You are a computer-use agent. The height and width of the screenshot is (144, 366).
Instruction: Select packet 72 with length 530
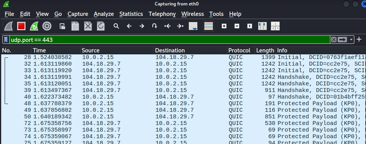pyautogui.click(x=183, y=123)
